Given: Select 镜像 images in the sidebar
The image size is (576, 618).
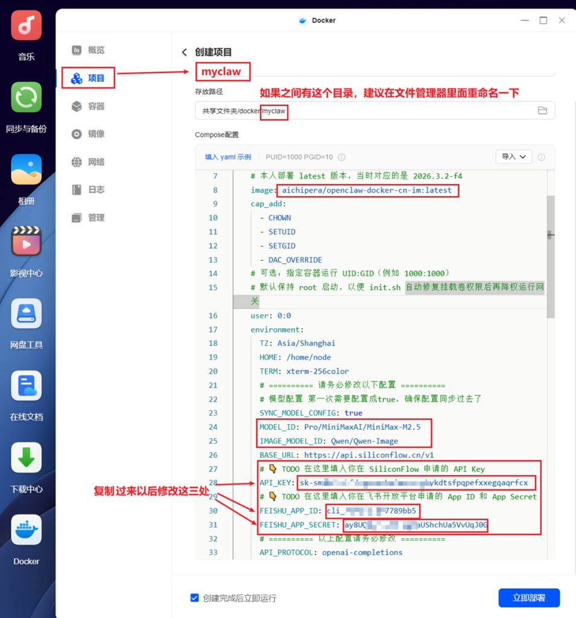Looking at the screenshot, I should [x=95, y=134].
